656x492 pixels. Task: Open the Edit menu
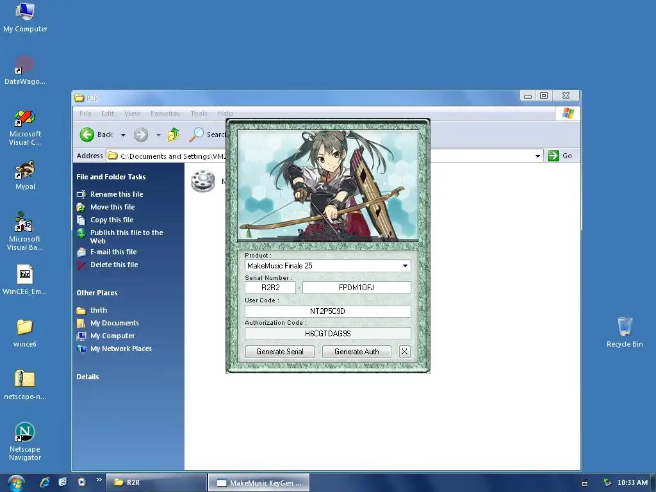pyautogui.click(x=108, y=113)
